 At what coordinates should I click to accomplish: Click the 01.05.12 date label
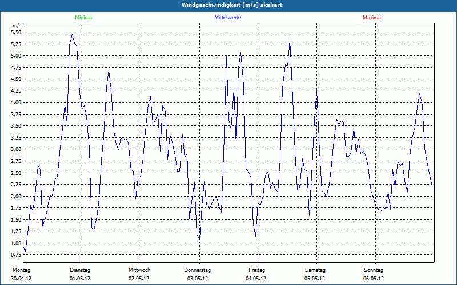click(80, 279)
